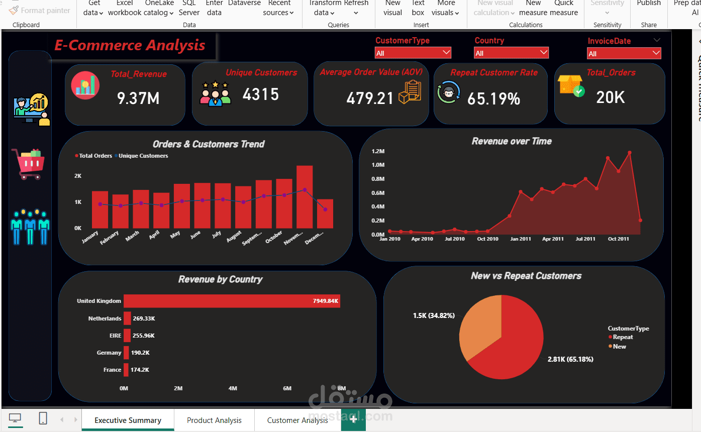Select the 20K total orders value
The width and height of the screenshot is (701, 432).
click(x=611, y=97)
